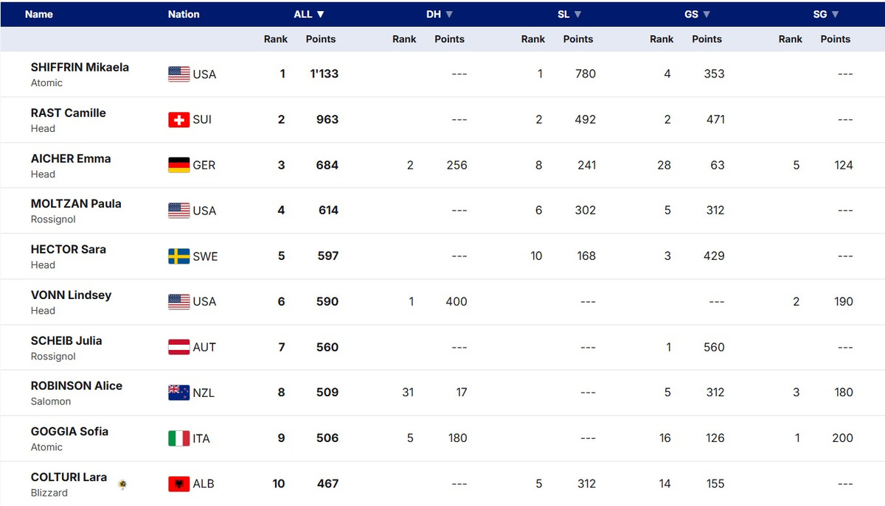Click the Italian flag next to Goggia
The height and width of the screenshot is (506, 885).
pos(179,438)
